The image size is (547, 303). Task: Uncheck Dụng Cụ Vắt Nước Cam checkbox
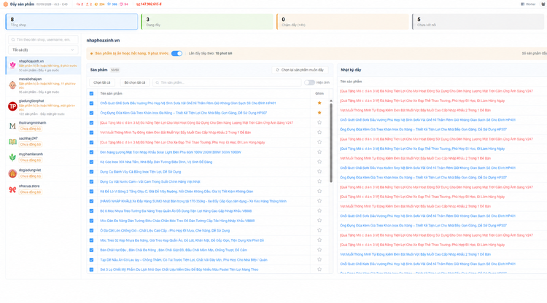(x=91, y=181)
